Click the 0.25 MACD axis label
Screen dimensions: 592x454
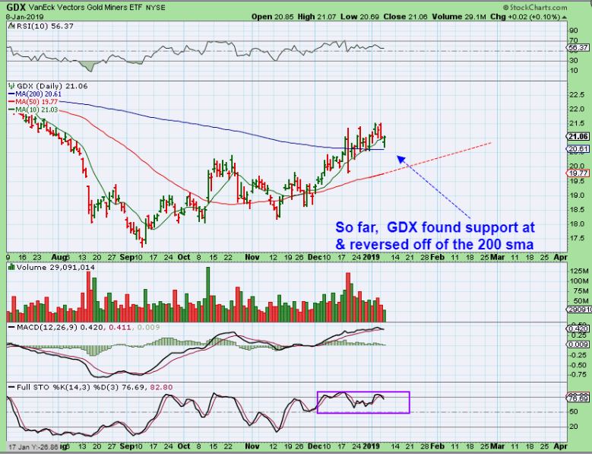[x=580, y=335]
